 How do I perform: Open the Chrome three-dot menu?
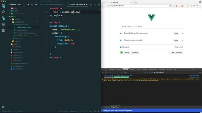(x=200, y=6)
